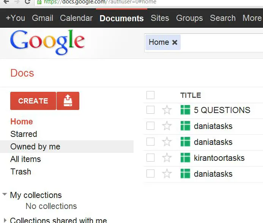This screenshot has height=223, width=263.
Task: Remove the Home filter chip with X
Action: click(175, 42)
